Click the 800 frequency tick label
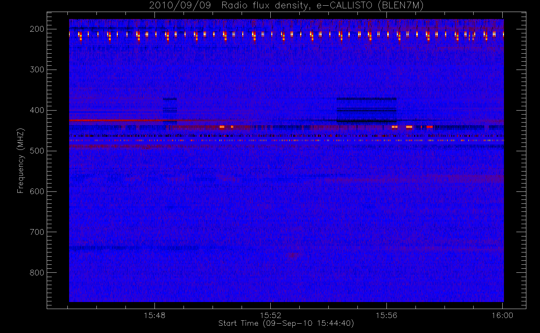The height and width of the screenshot is (333, 540). tap(37, 273)
